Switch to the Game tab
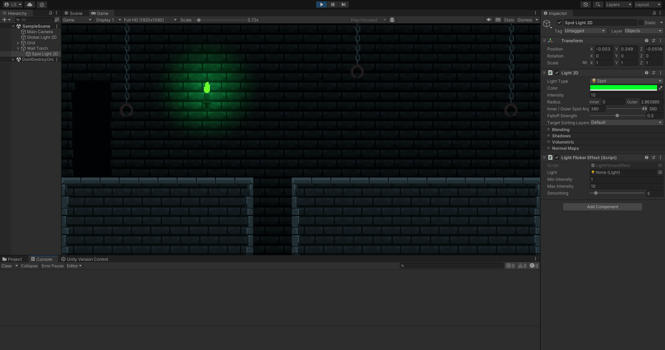 100,13
